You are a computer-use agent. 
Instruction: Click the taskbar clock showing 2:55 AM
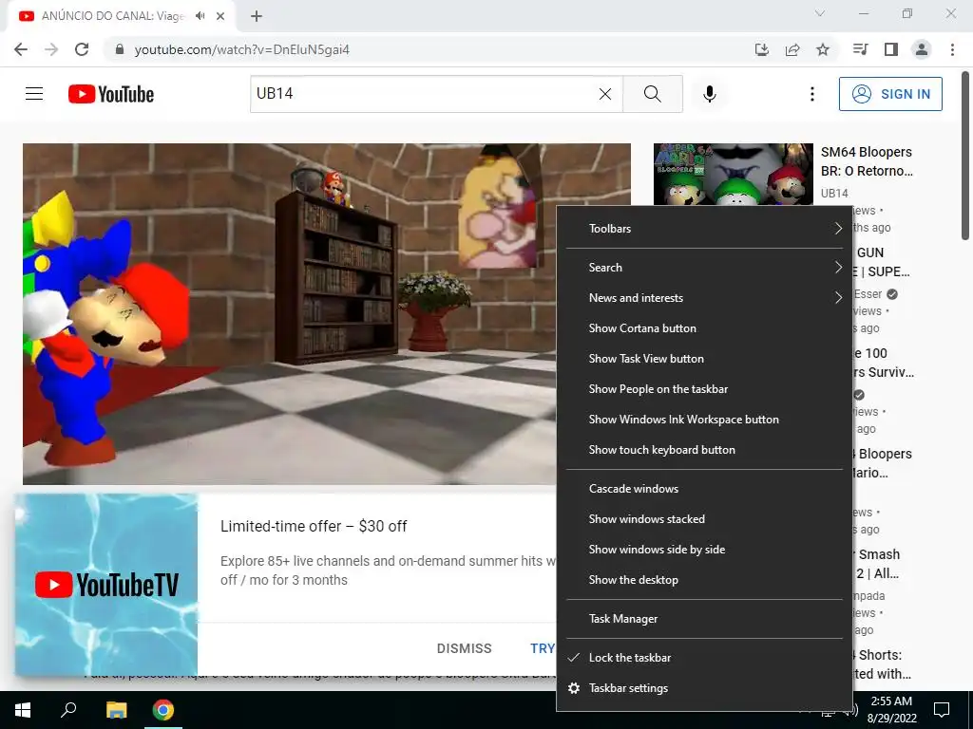pos(891,710)
